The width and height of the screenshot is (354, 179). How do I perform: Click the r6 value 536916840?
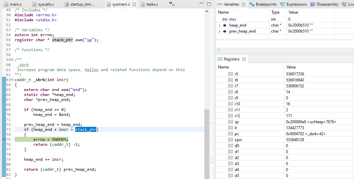(295, 80)
